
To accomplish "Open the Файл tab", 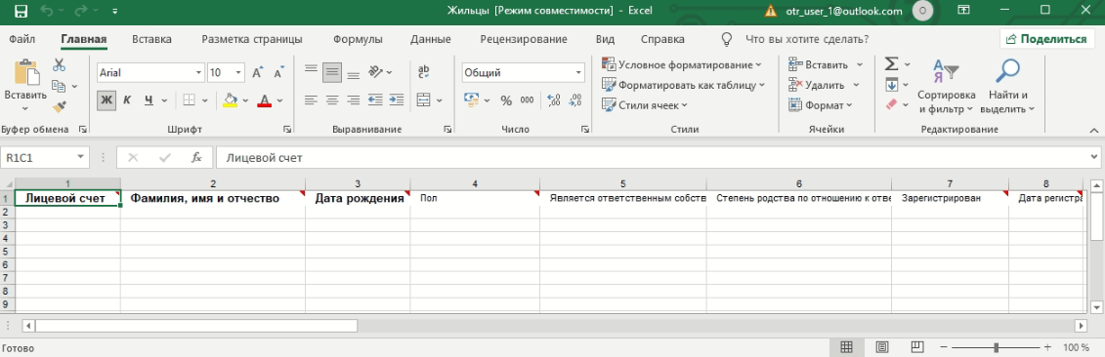I will pos(21,39).
